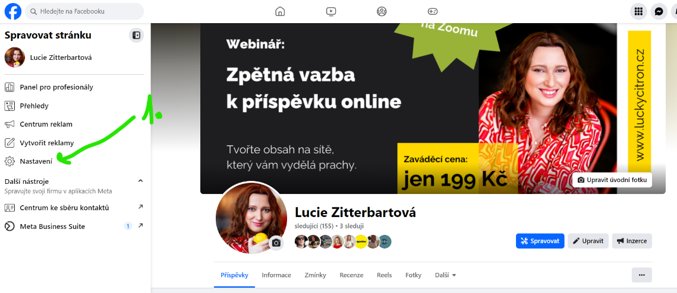Open the Messenger icon
This screenshot has height=293, width=677.
pyautogui.click(x=659, y=12)
